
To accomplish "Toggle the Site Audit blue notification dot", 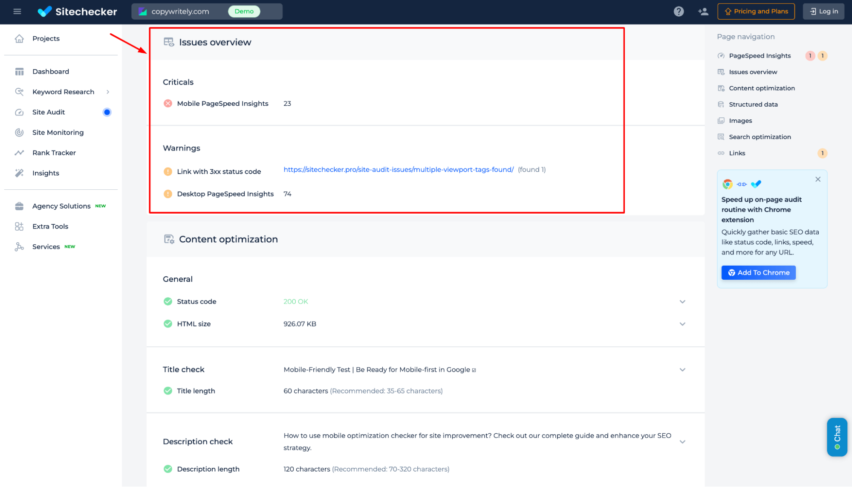I will click(107, 112).
